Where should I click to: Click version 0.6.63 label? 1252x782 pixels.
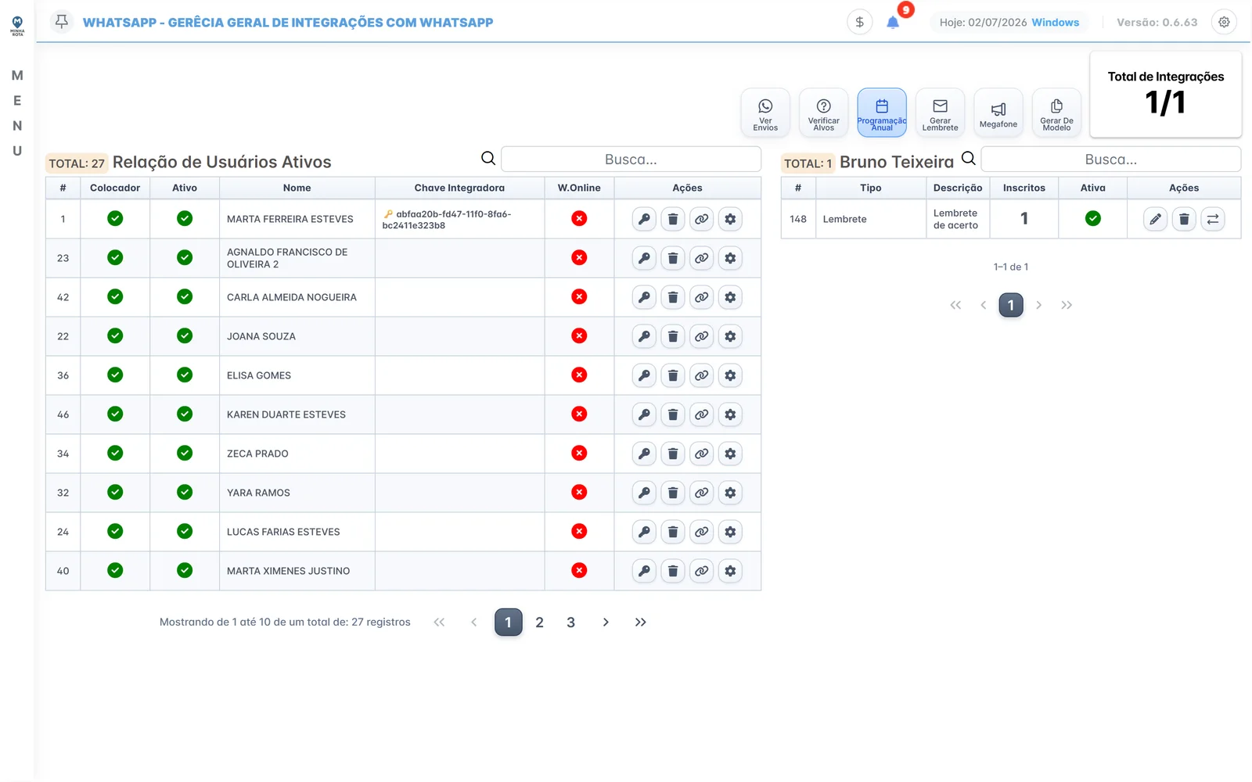click(1157, 22)
